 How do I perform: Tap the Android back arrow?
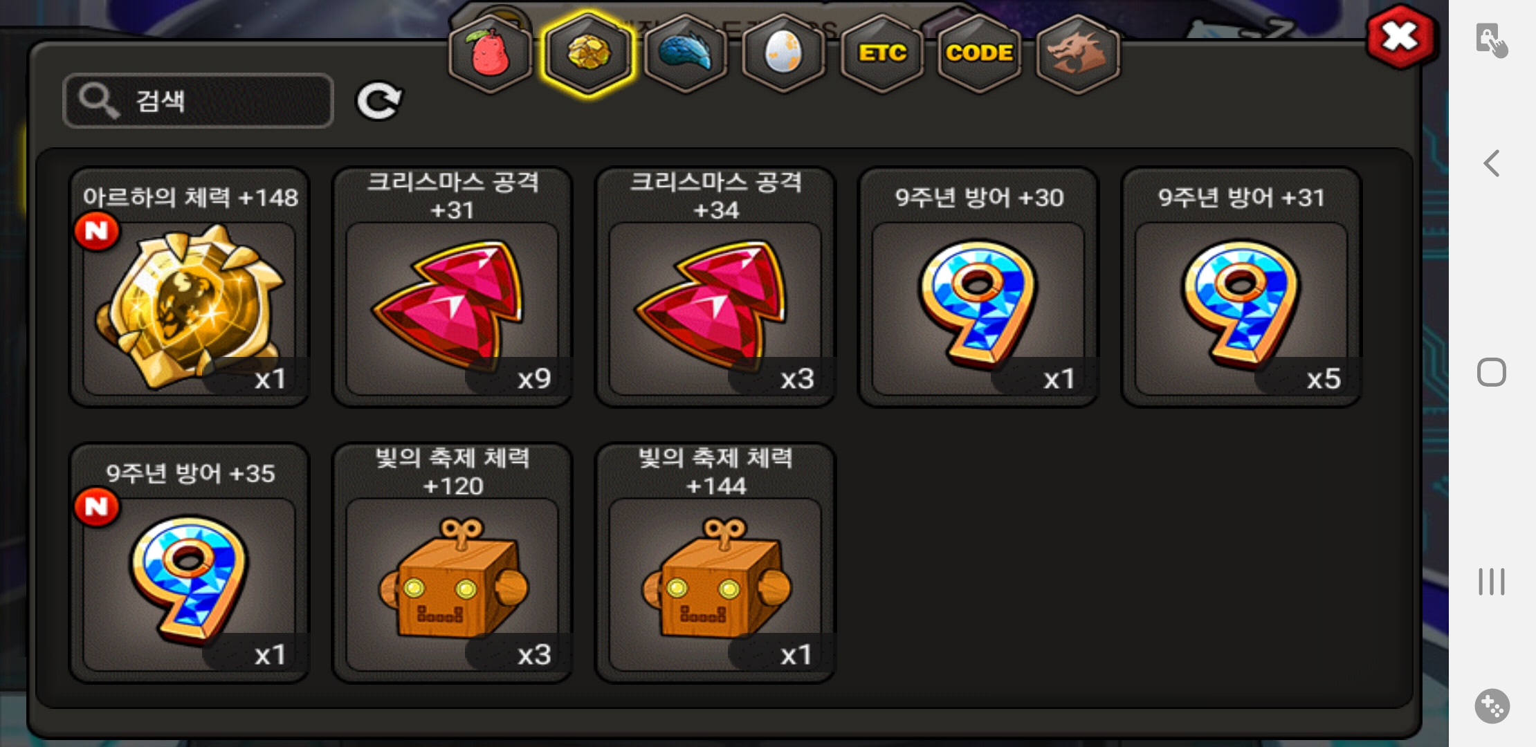point(1492,164)
